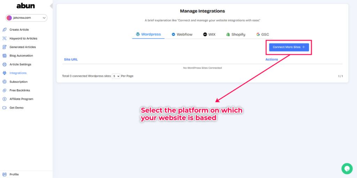Click the Site URL column header
The image size is (357, 178).
click(x=71, y=59)
